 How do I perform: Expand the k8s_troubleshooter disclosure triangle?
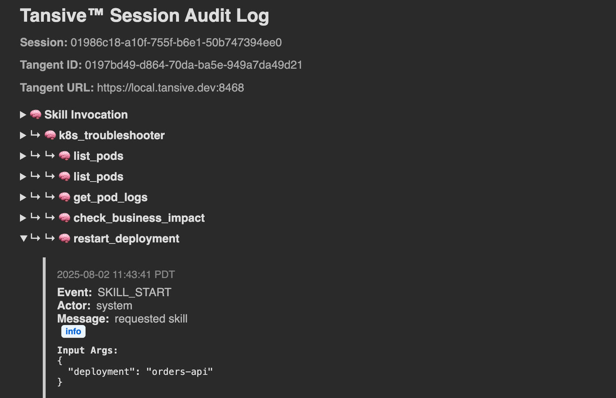(23, 135)
